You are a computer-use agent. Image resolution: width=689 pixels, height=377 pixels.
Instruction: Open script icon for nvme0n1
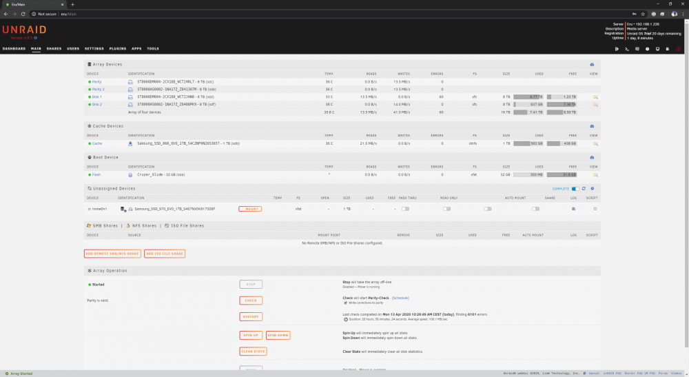(595, 209)
